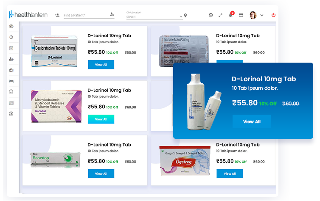Click the support face icon in header
This screenshot has height=201, width=320.
(211, 15)
